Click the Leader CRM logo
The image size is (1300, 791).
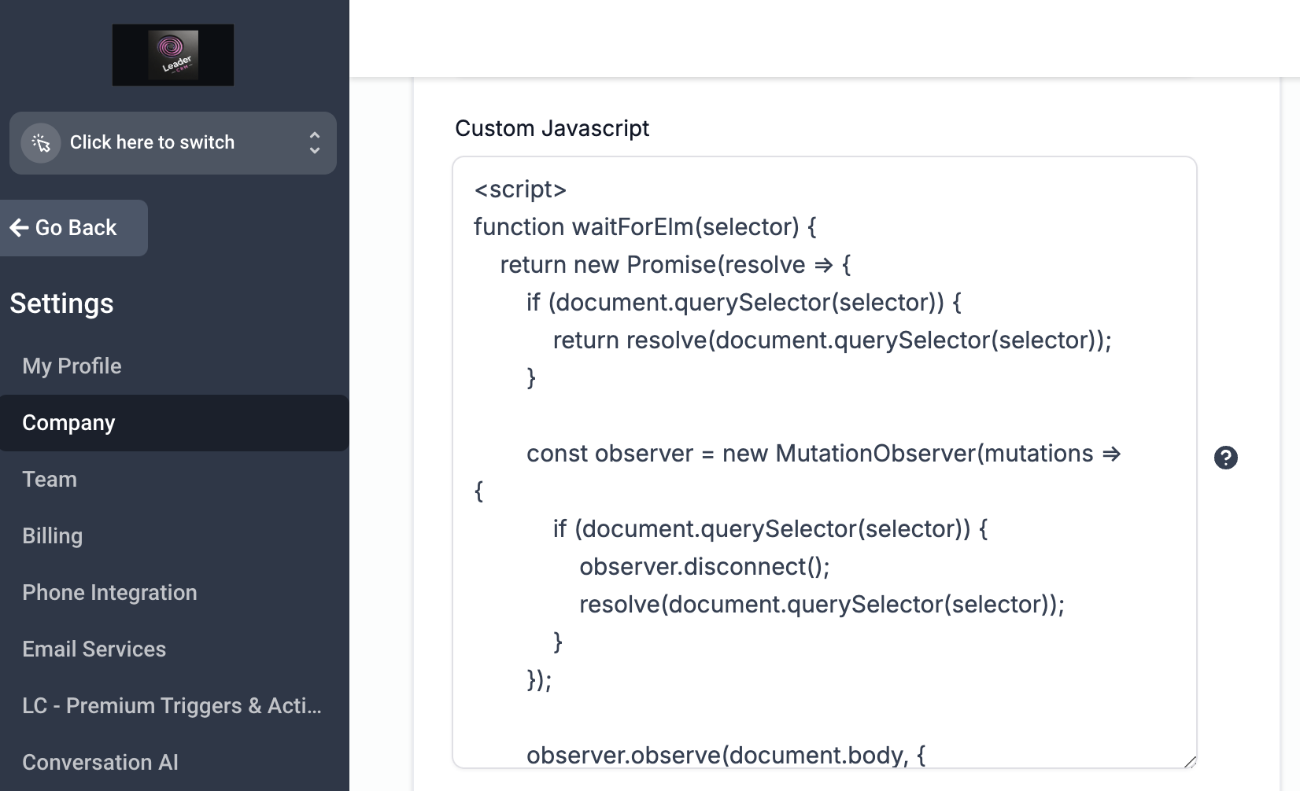pos(173,55)
